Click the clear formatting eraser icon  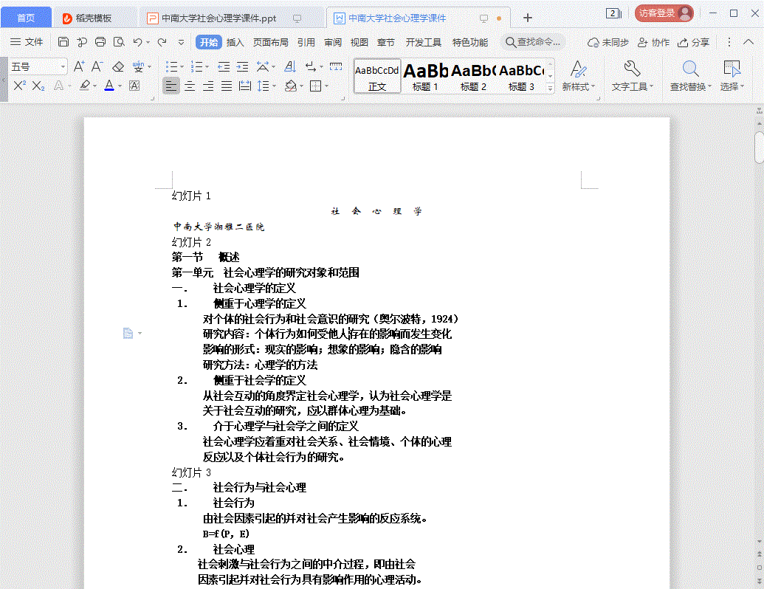[118, 66]
